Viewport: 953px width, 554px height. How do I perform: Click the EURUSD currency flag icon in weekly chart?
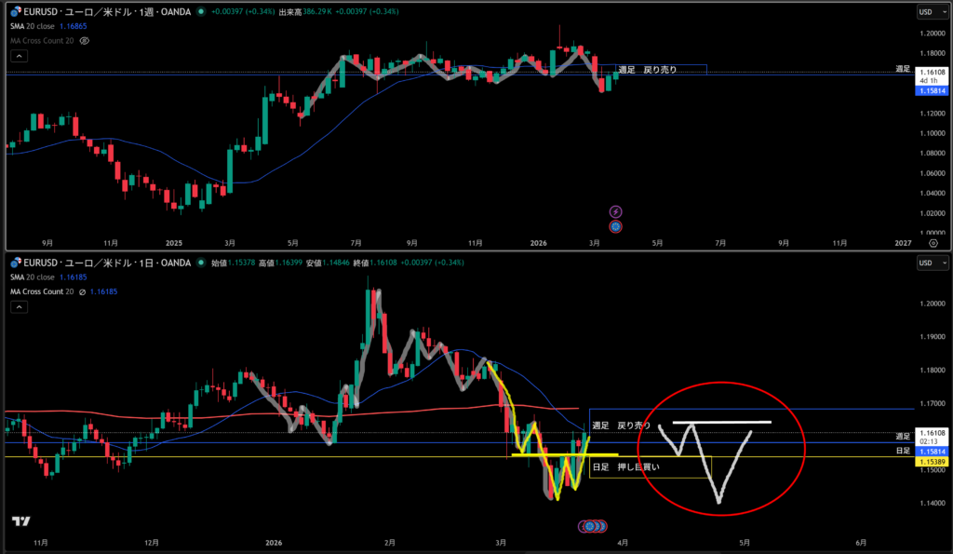click(x=15, y=12)
